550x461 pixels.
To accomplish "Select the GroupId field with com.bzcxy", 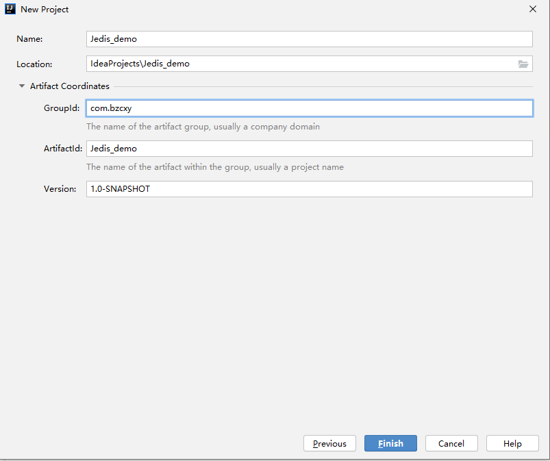I will [x=310, y=108].
